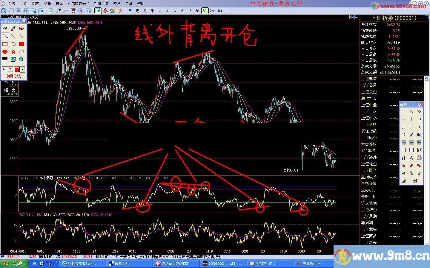This screenshot has width=430, height=268.
Task: Select 上证电信 in the index list
Action: 369,79
